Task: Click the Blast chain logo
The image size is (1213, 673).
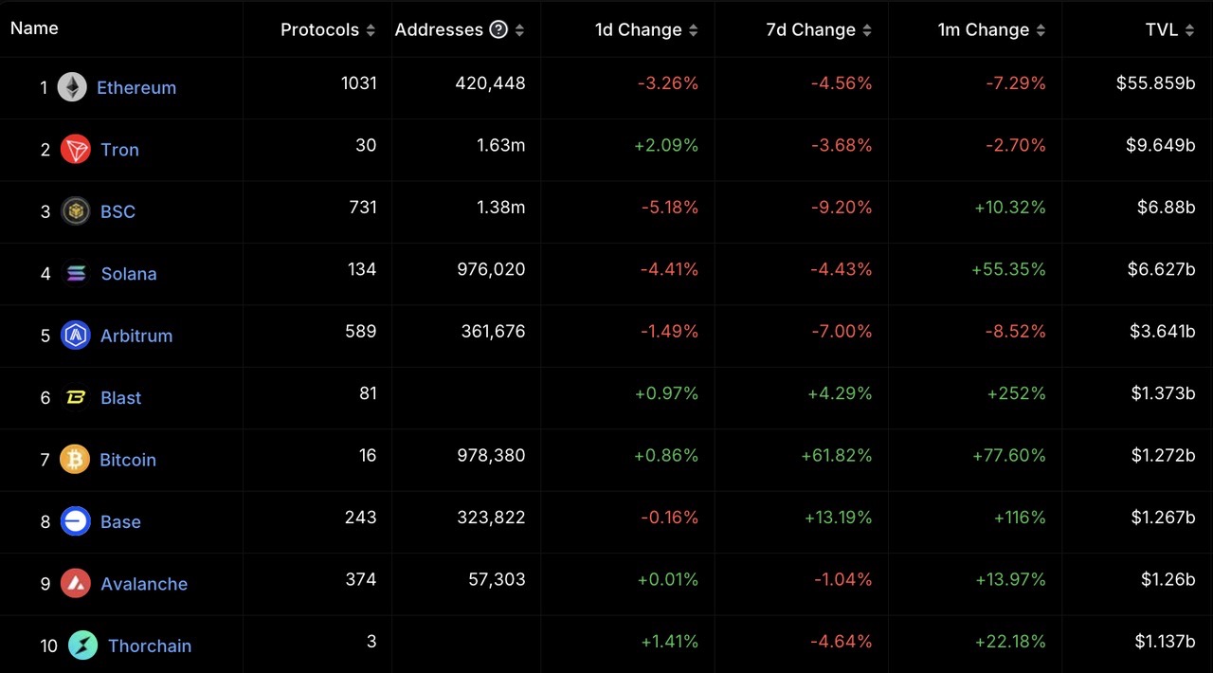Action: [75, 397]
